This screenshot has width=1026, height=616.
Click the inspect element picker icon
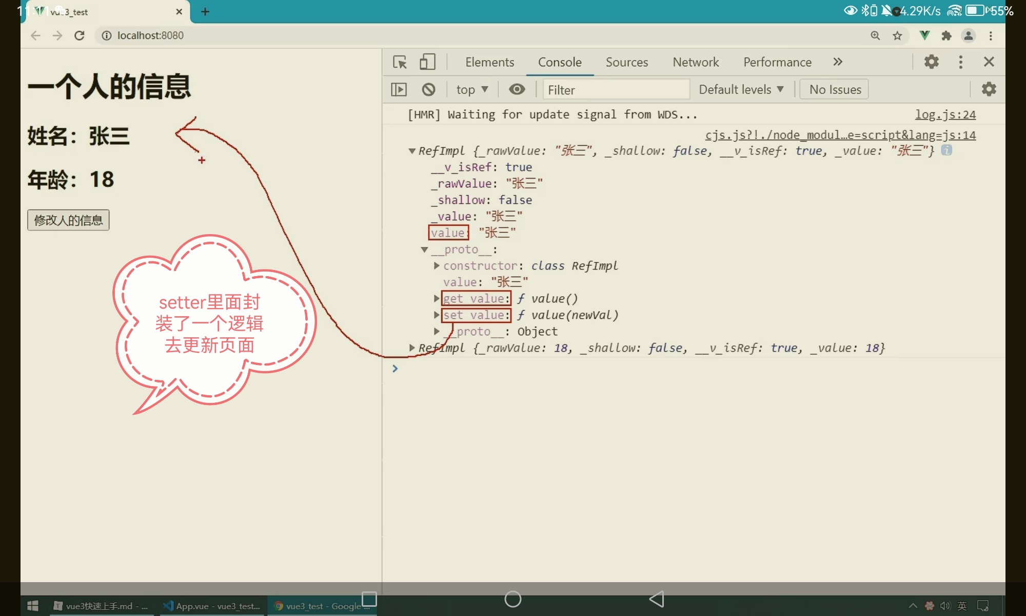400,62
